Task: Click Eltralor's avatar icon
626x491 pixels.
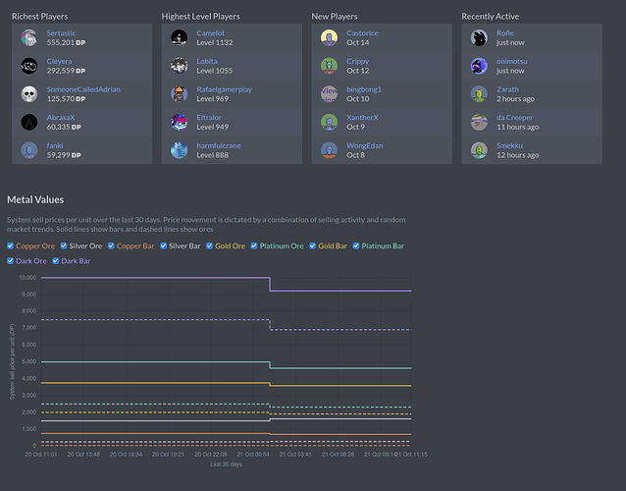Action: tap(180, 122)
